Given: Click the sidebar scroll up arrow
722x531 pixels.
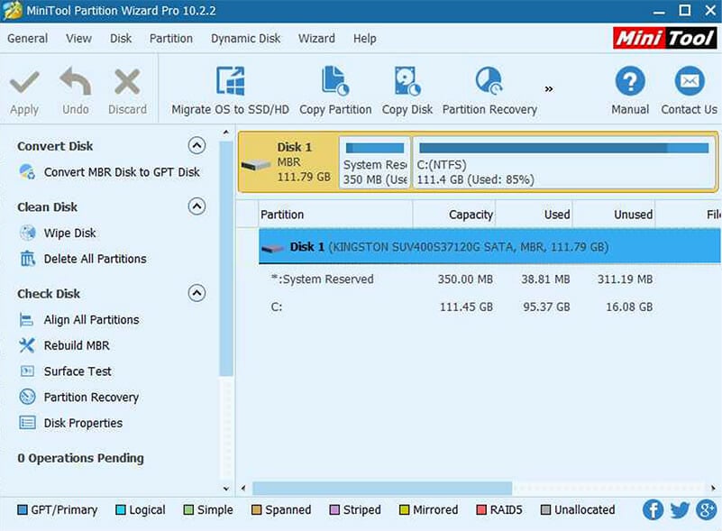Looking at the screenshot, I should [225, 133].
